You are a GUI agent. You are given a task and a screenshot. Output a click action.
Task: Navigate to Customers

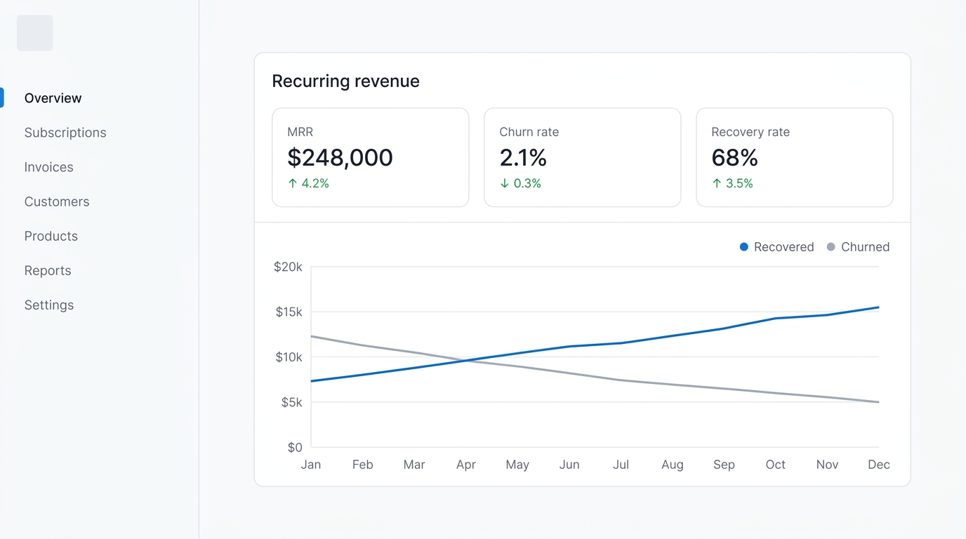[x=57, y=201]
